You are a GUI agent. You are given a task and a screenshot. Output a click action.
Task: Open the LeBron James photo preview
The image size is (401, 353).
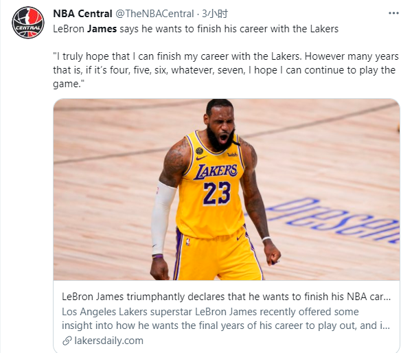click(227, 190)
